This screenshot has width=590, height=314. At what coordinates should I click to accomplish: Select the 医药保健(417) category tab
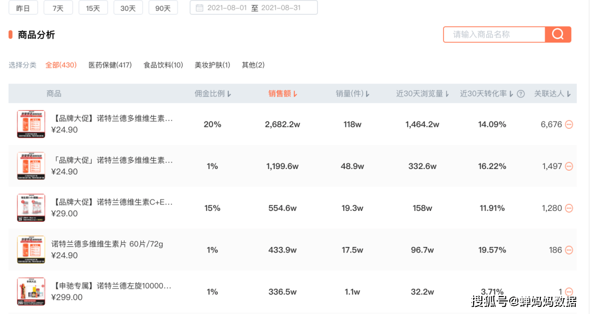(x=110, y=65)
